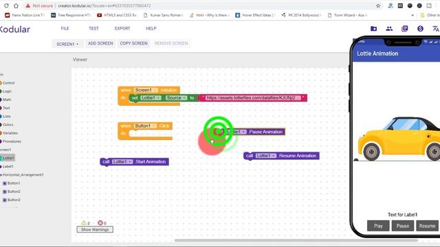The image size is (440, 247).
Task: Click the yellow car Lottie animation in preview
Action: point(399,139)
